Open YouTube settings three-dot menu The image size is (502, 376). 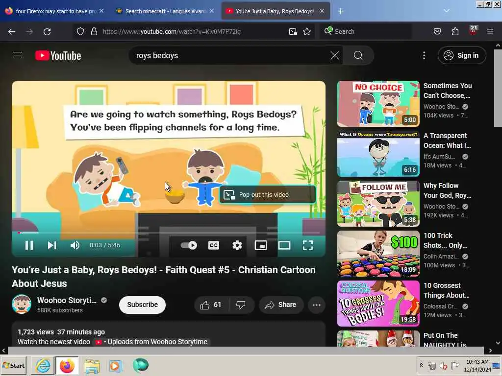click(424, 55)
